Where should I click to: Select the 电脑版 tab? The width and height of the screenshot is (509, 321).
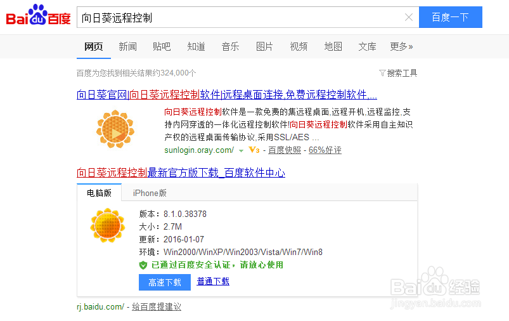[99, 193]
